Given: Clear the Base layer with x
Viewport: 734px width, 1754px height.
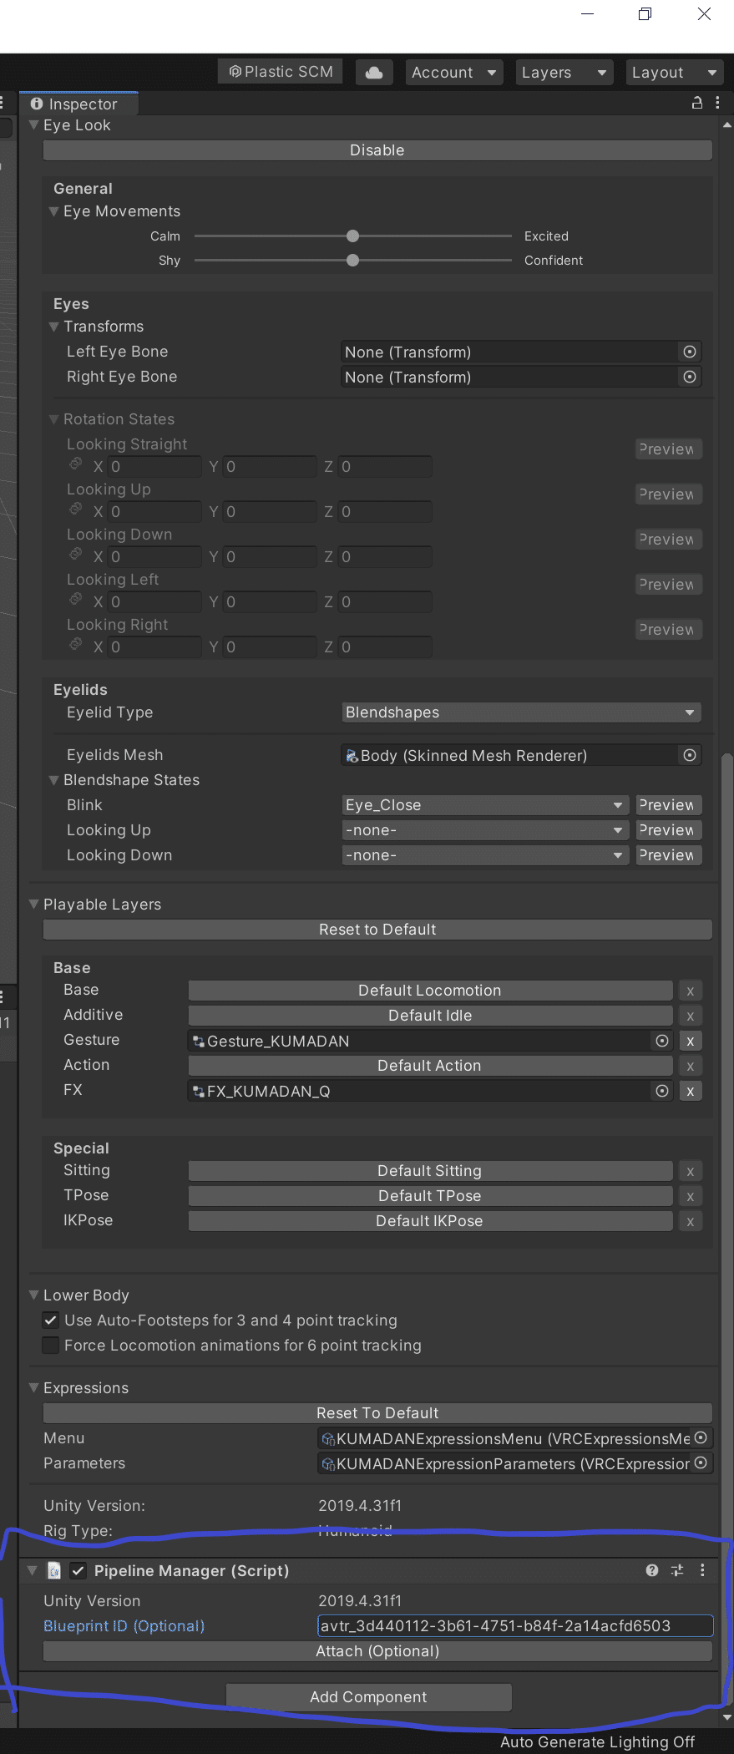Looking at the screenshot, I should pyautogui.click(x=691, y=991).
